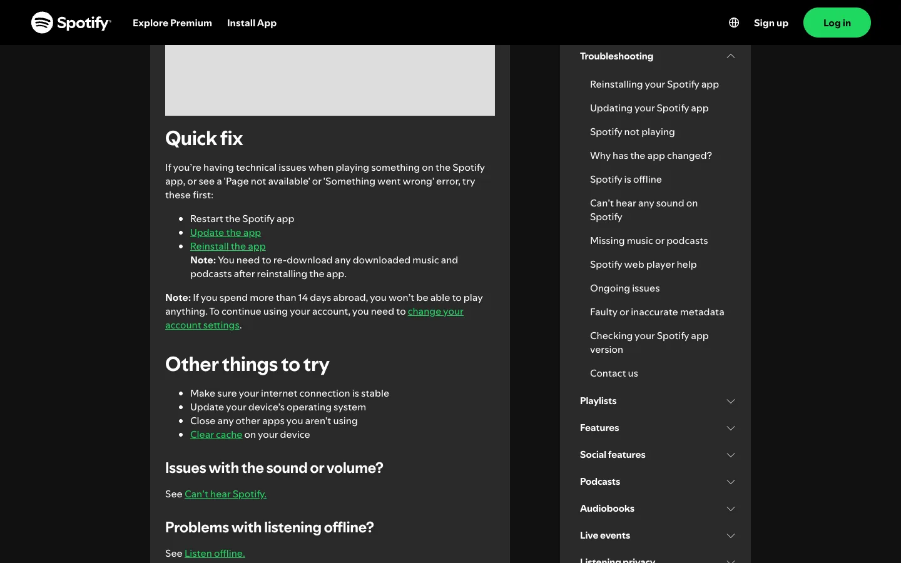Screen dimensions: 901x563
Task: Click the Quick fix heading
Action: pyautogui.click(x=204, y=138)
